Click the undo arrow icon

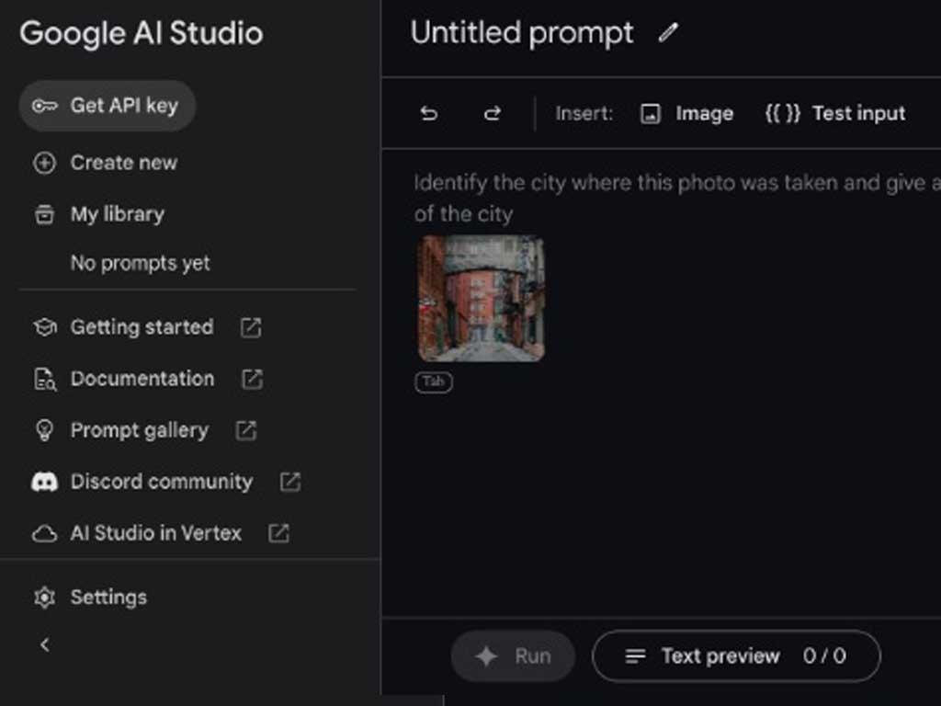428,113
